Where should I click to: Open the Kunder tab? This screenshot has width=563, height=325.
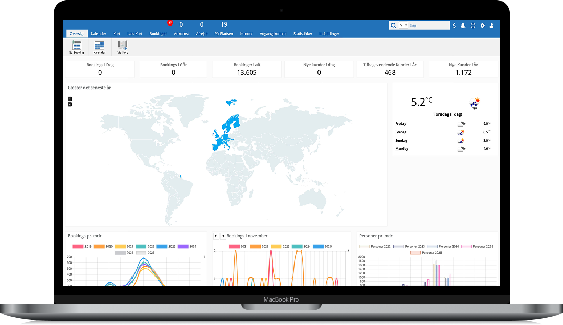click(x=246, y=34)
